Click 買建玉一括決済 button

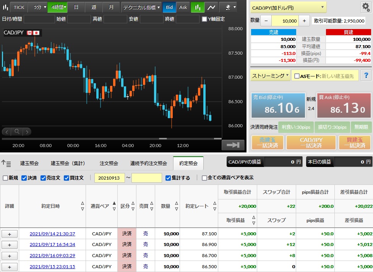355,142
